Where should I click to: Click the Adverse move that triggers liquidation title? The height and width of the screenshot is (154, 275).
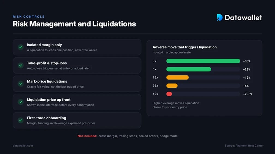pos(184,47)
